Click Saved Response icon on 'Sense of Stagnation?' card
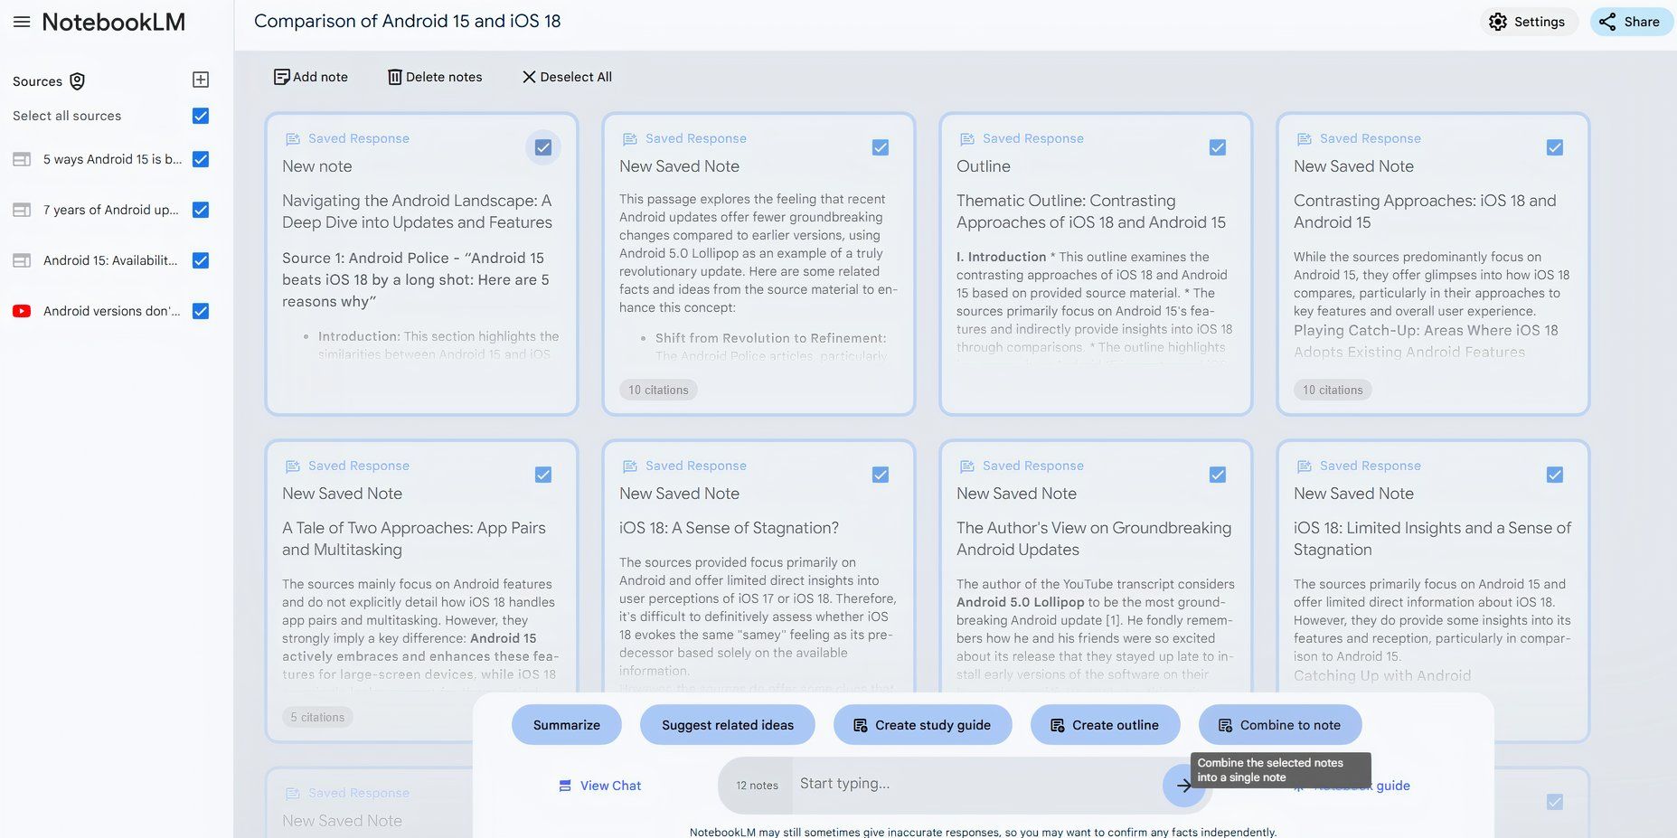The height and width of the screenshot is (838, 1677). (630, 466)
